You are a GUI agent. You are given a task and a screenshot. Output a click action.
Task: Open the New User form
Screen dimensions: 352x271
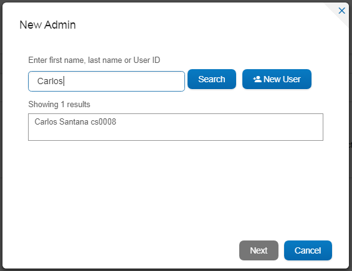(277, 79)
